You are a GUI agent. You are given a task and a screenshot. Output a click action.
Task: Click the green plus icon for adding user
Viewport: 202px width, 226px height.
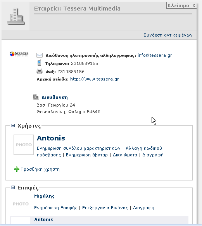point(17,169)
